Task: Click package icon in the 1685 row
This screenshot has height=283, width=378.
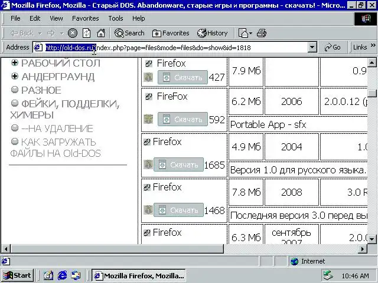Action: (148, 164)
